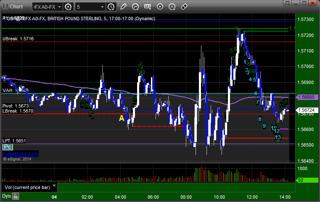Click the clock time template icon
The height and width of the screenshot is (202, 320).
111,7
